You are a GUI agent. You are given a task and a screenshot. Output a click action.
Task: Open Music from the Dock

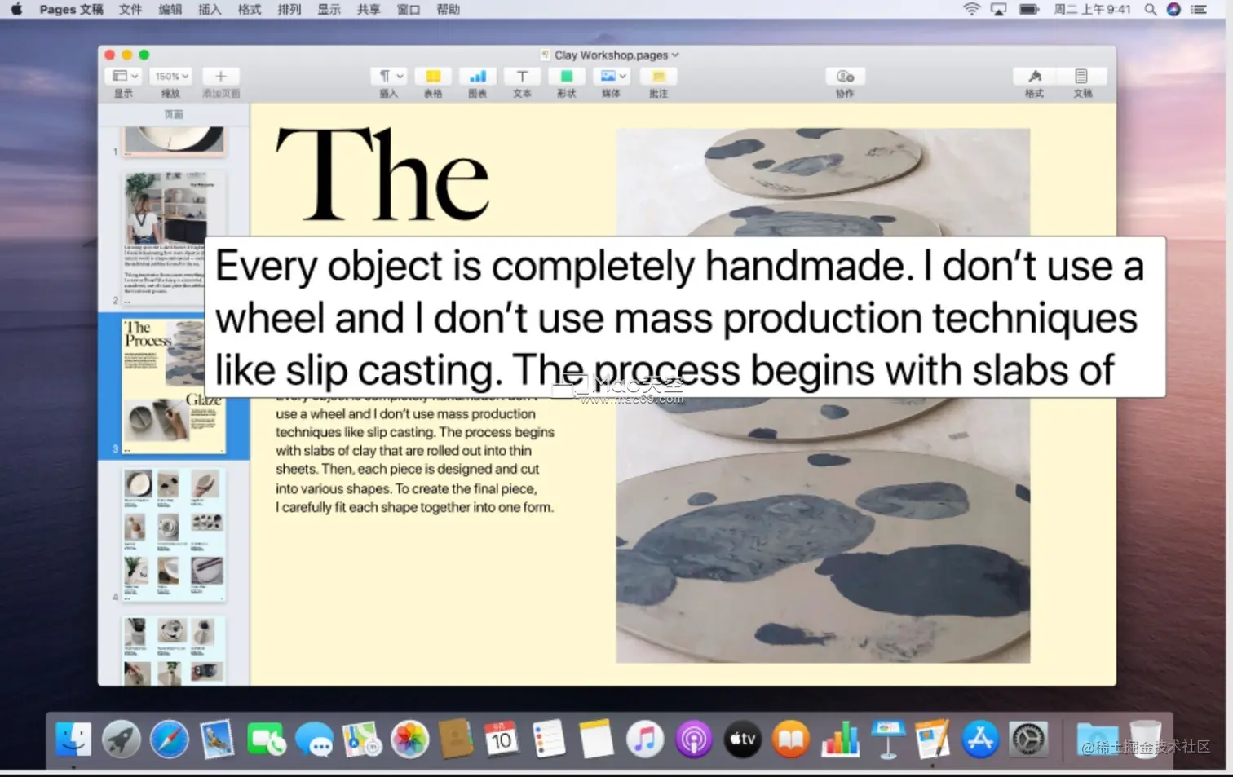pos(645,739)
